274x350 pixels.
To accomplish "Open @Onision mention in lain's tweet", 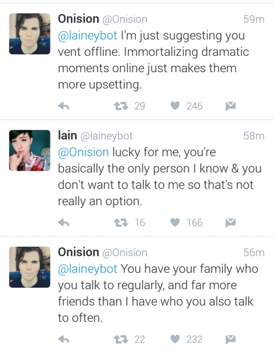I will point(83,152).
